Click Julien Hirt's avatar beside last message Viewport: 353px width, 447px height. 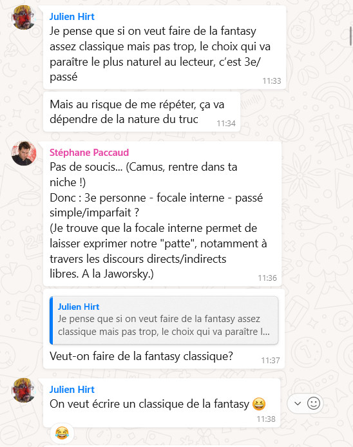tap(23, 390)
